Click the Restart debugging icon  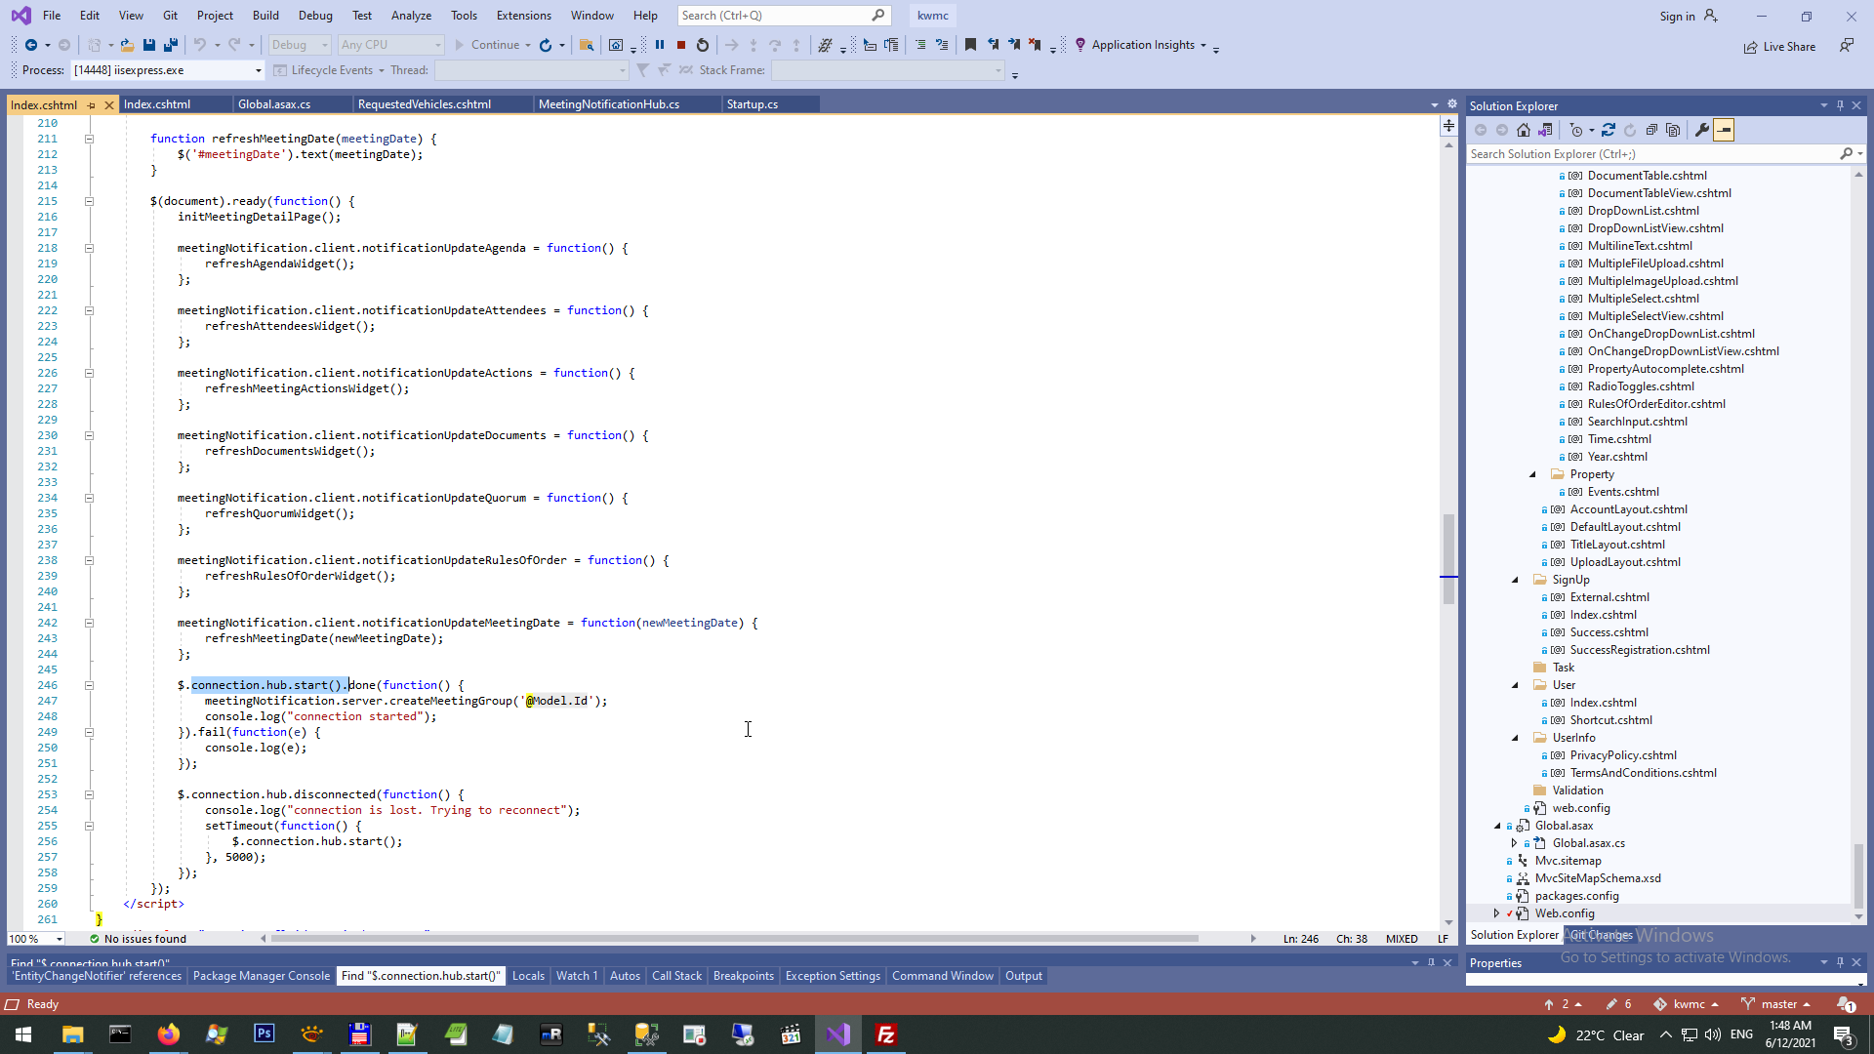click(703, 45)
